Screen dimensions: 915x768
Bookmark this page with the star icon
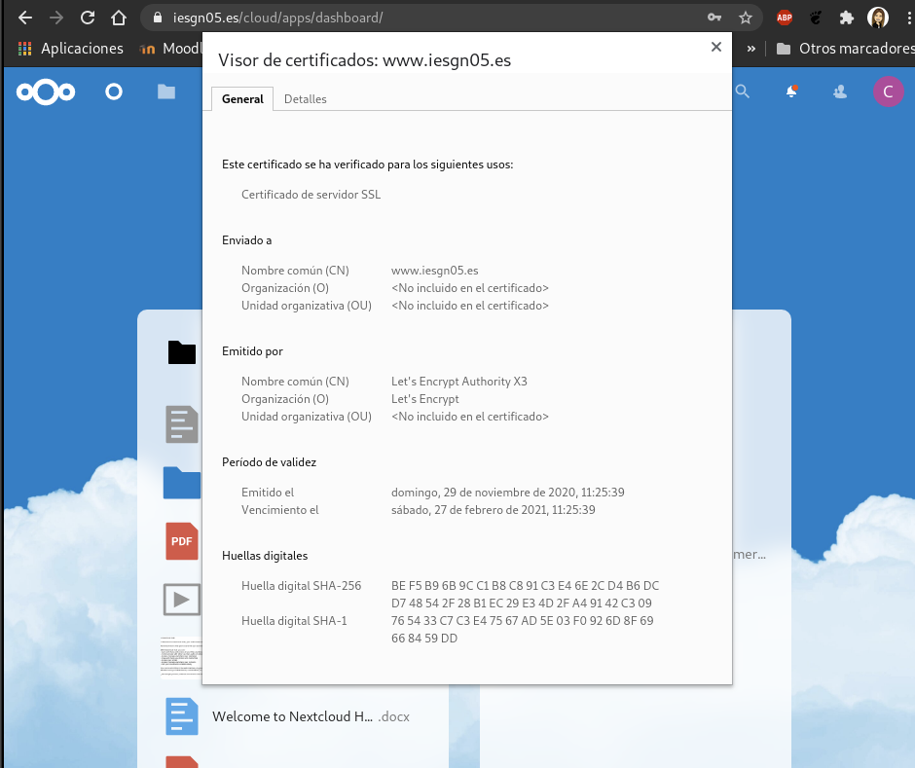(746, 18)
